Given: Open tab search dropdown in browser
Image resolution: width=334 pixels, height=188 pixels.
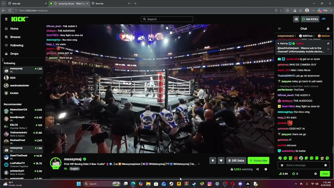Looking at the screenshot, I should 3,4.
